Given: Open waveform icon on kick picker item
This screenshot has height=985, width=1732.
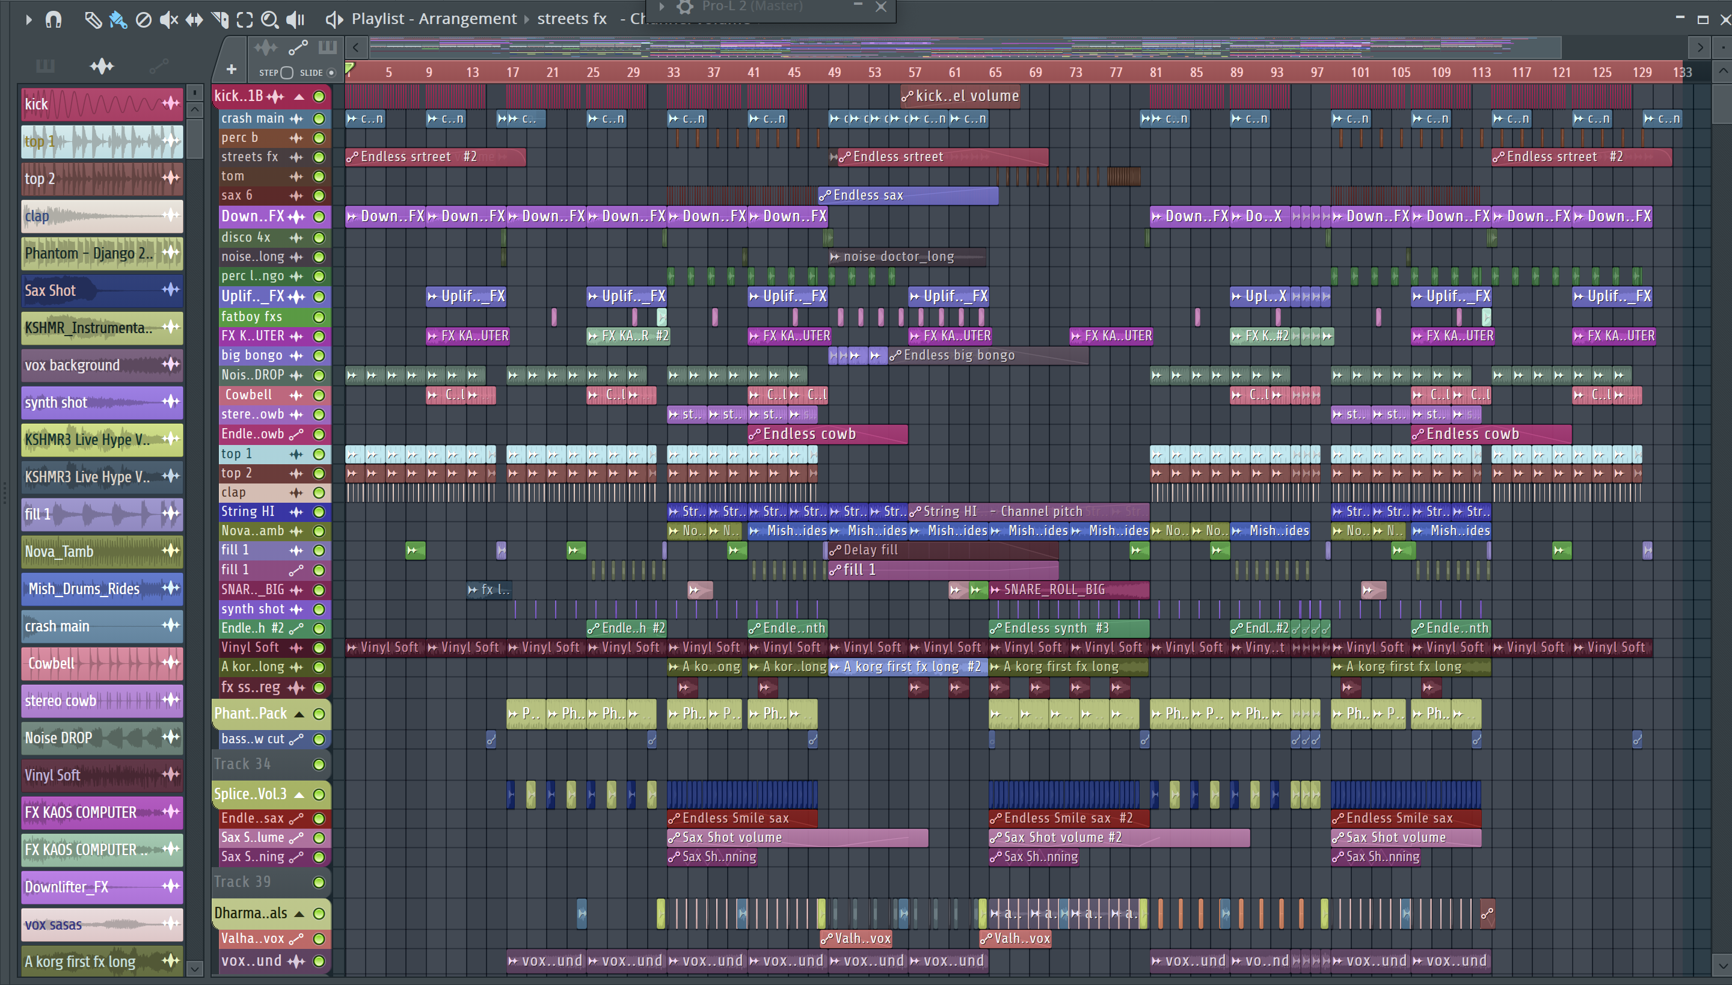Looking at the screenshot, I should (171, 103).
